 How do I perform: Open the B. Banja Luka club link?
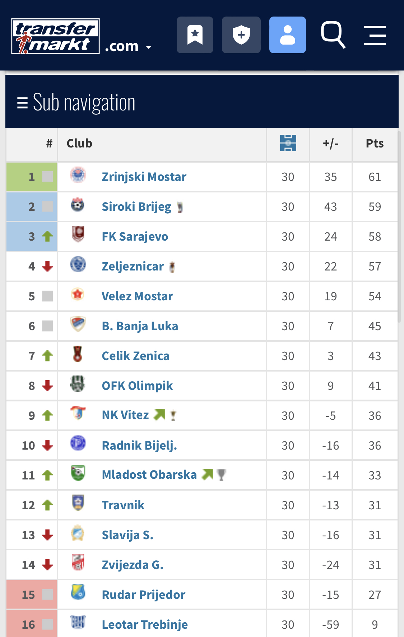click(x=140, y=326)
